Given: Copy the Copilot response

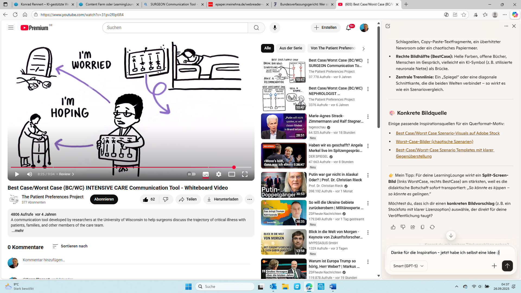Looking at the screenshot, I should 422,227.
